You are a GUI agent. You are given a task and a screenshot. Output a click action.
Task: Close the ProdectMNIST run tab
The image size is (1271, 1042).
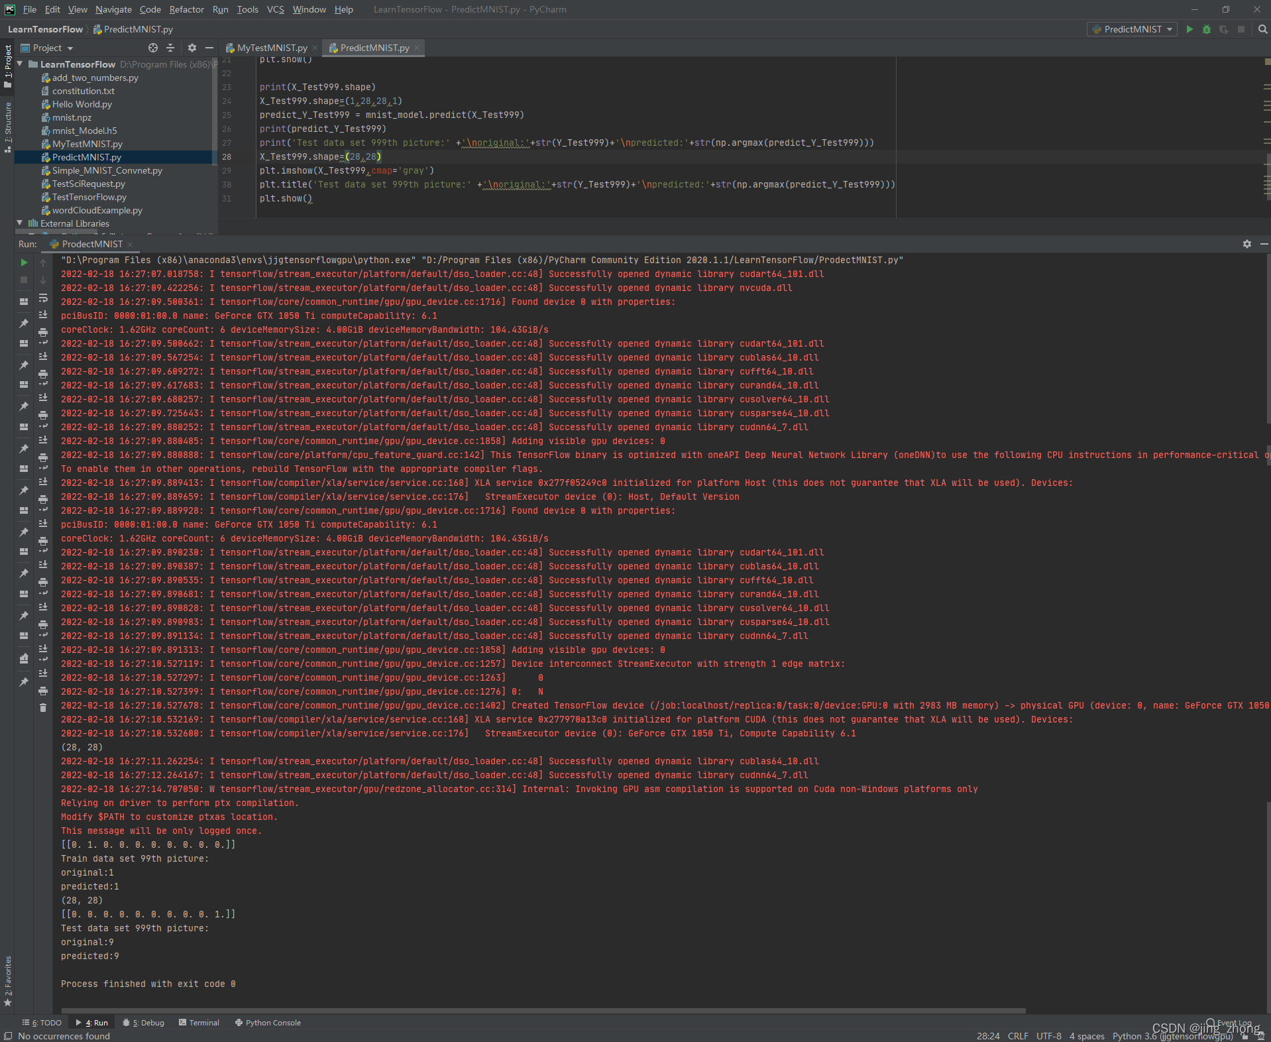click(130, 245)
